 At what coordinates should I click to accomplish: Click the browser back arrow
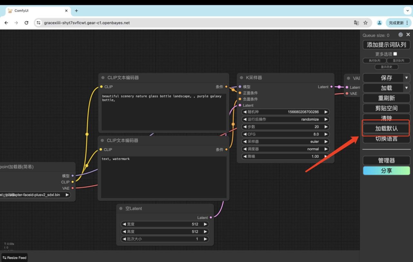point(6,23)
